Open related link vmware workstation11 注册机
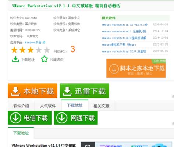The height and width of the screenshot is (147, 174). (x=124, y=31)
